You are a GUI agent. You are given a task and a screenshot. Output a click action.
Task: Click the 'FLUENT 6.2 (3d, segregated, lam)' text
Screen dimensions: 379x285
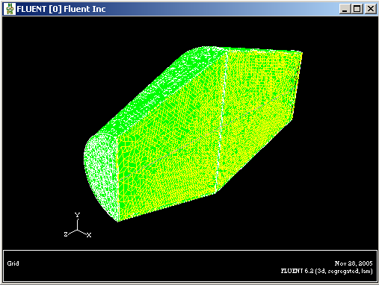pyautogui.click(x=327, y=271)
